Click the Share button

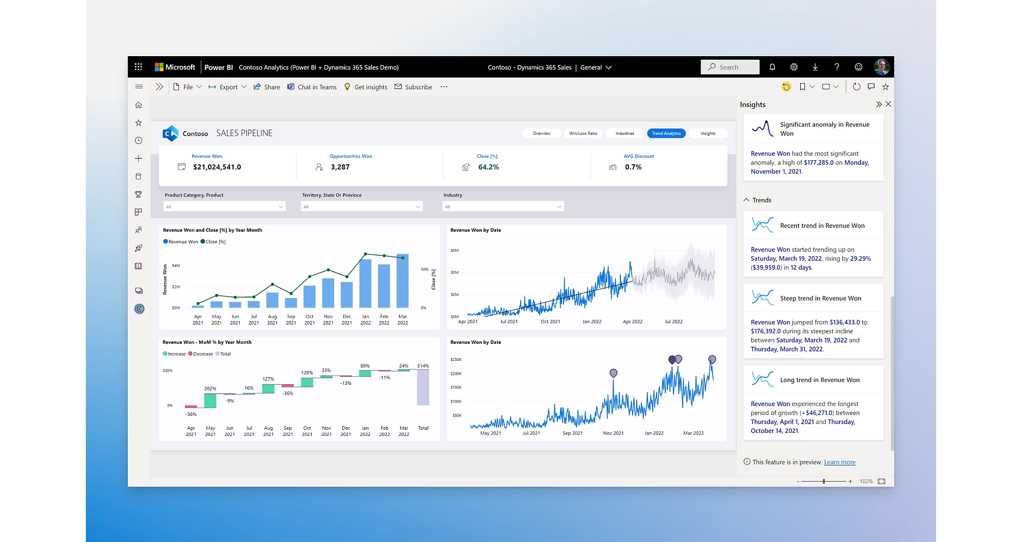(x=267, y=87)
